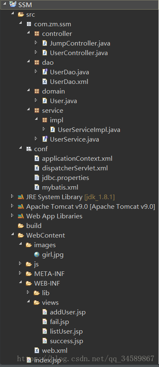Click the conf source folder icon

(29, 149)
